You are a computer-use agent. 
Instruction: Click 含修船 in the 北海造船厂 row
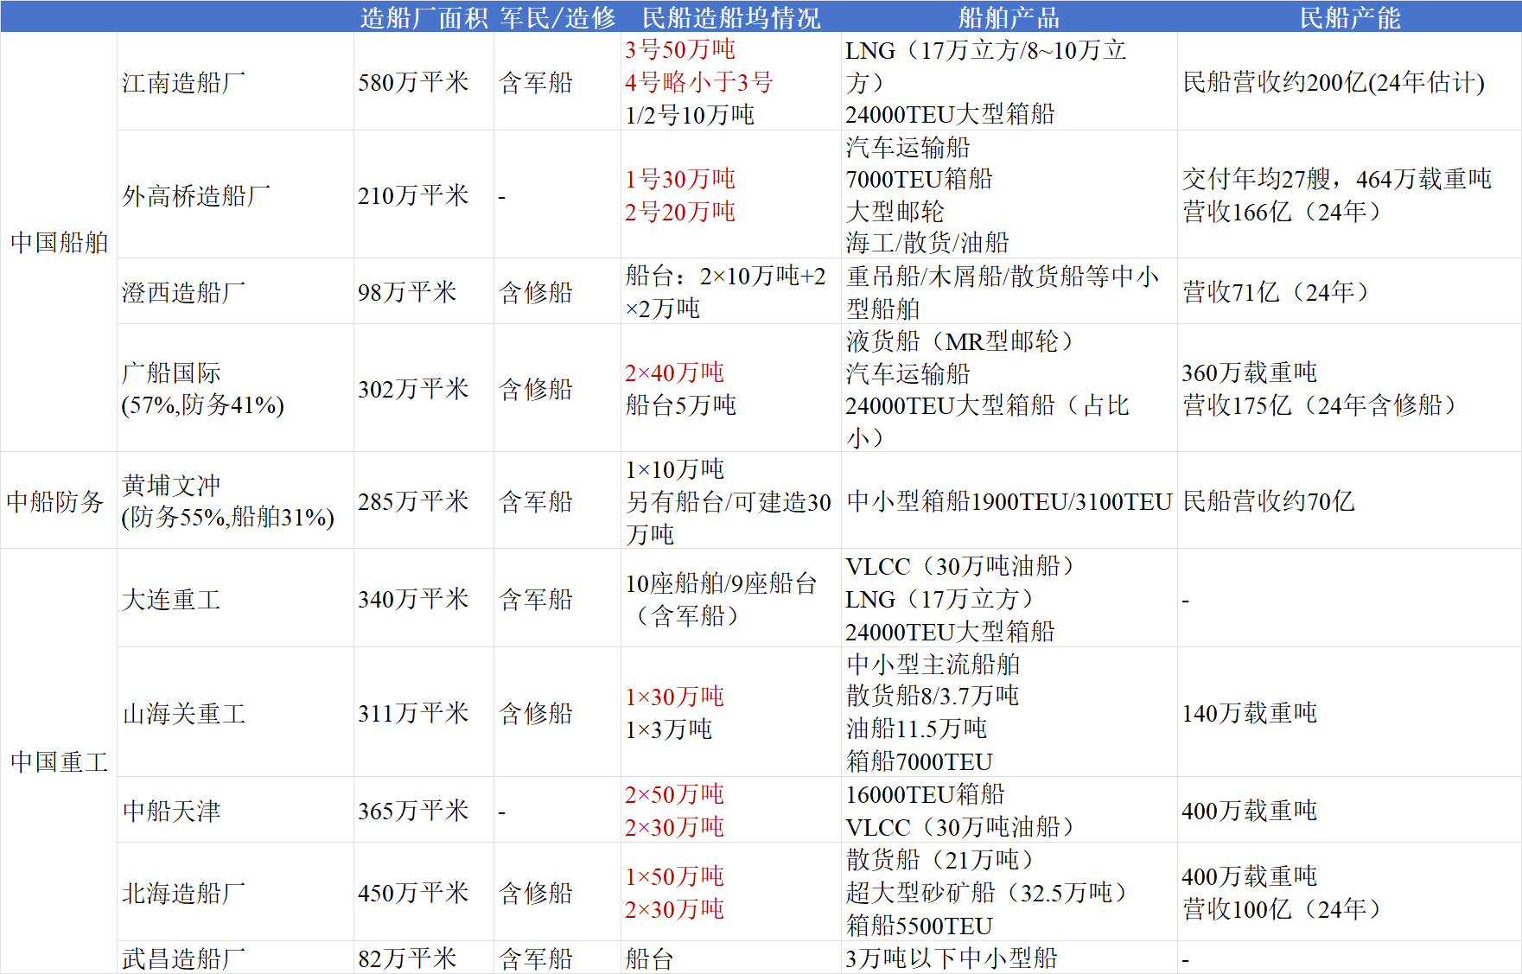pos(536,893)
